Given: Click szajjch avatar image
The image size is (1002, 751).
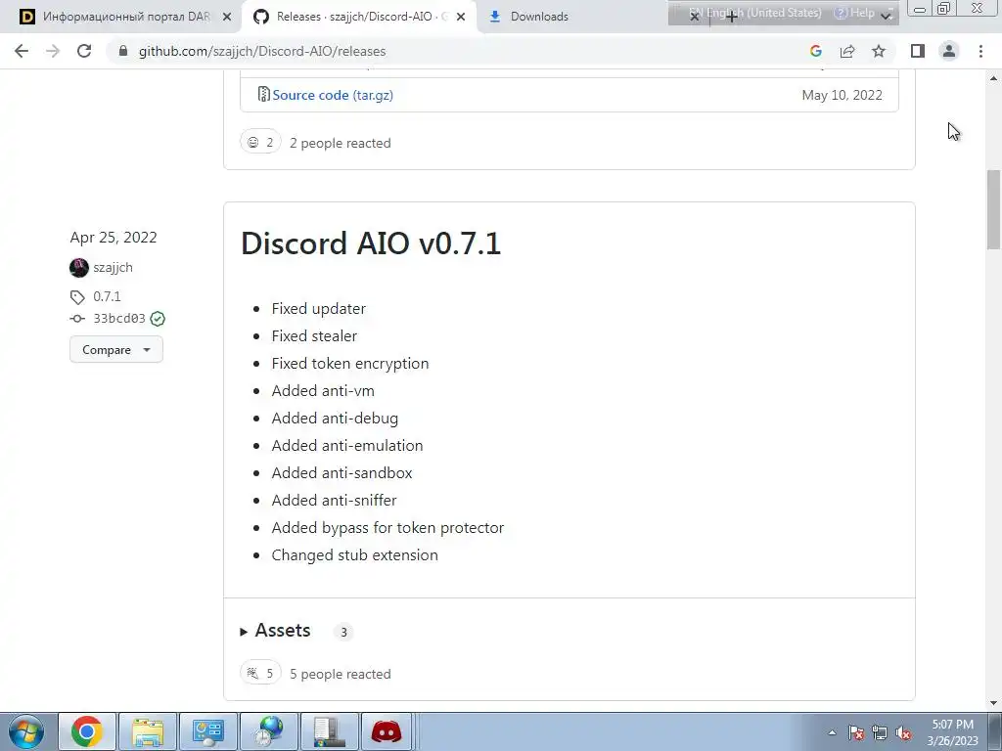Looking at the screenshot, I should coord(79,268).
